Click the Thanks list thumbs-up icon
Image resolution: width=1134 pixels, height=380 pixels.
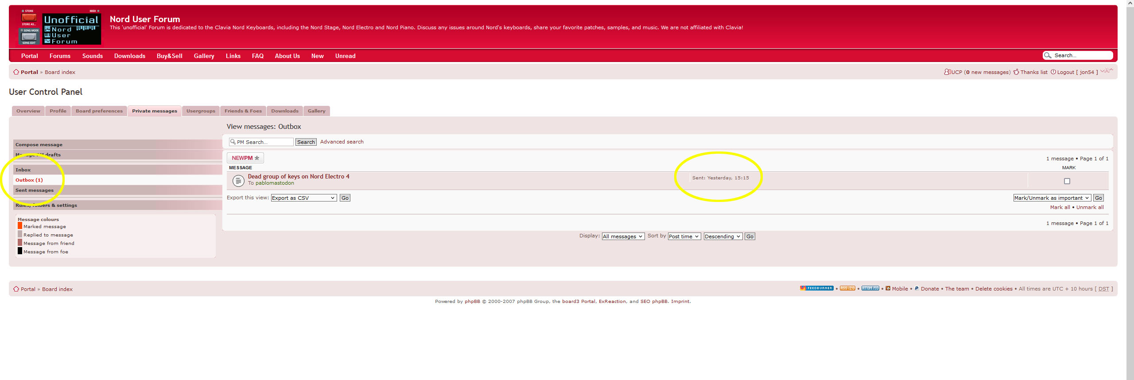click(x=1016, y=72)
